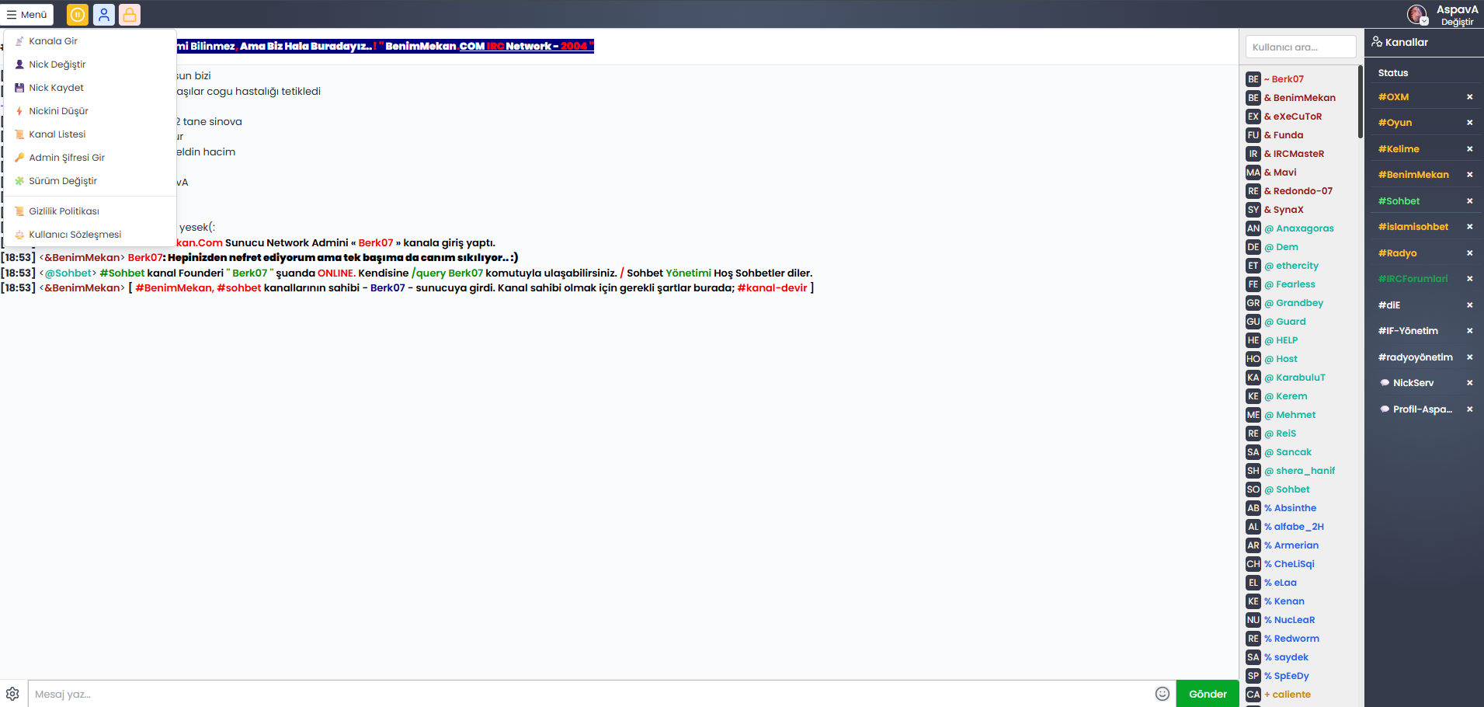Switch to the #Sohbet channel
Viewport: 1484px width, 707px height.
pyautogui.click(x=1399, y=201)
